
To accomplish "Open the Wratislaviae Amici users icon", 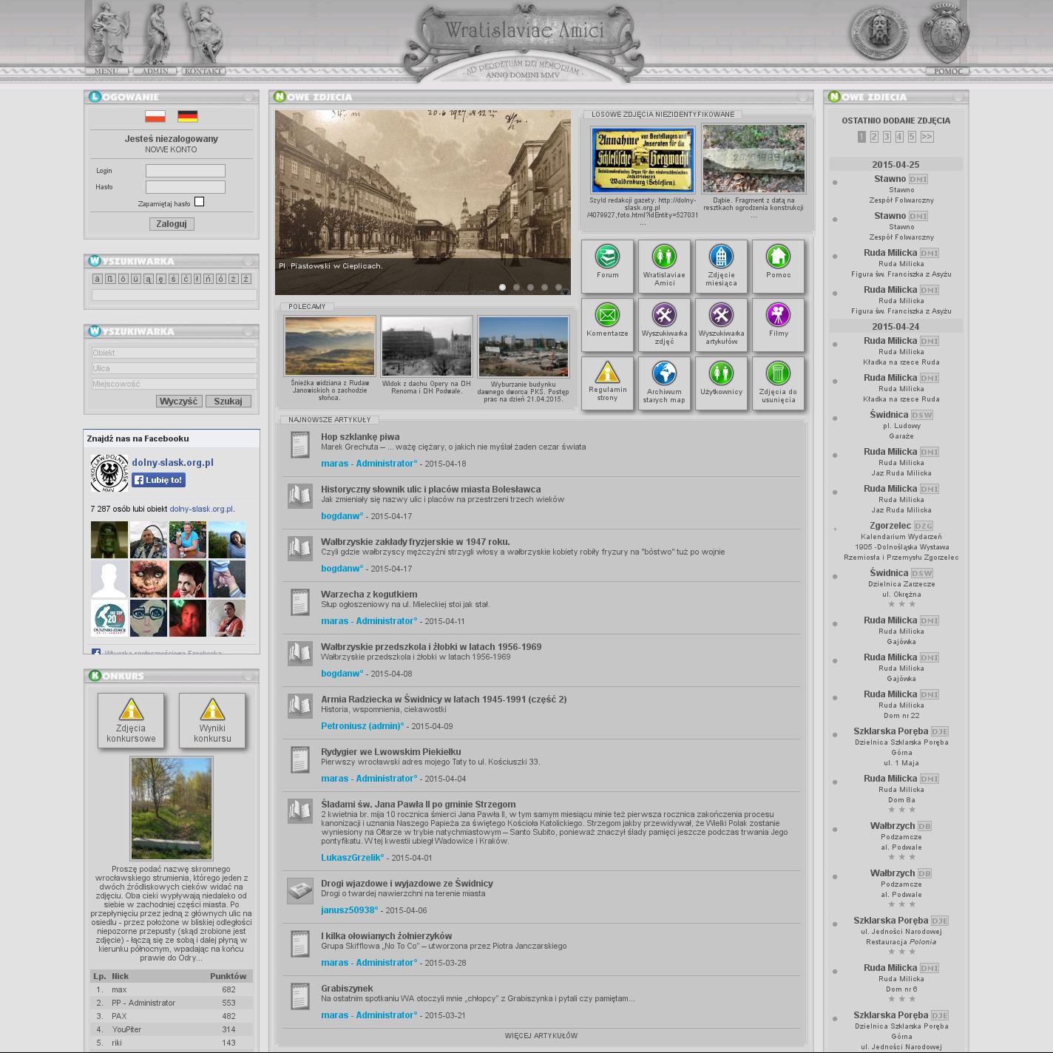I will coord(664,257).
